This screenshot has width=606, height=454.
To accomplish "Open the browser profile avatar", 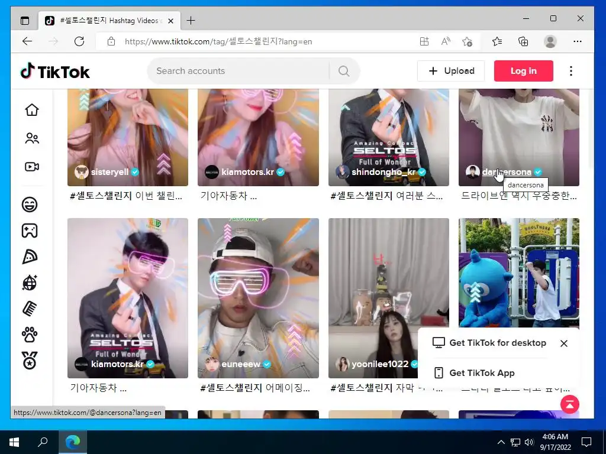I will [550, 41].
